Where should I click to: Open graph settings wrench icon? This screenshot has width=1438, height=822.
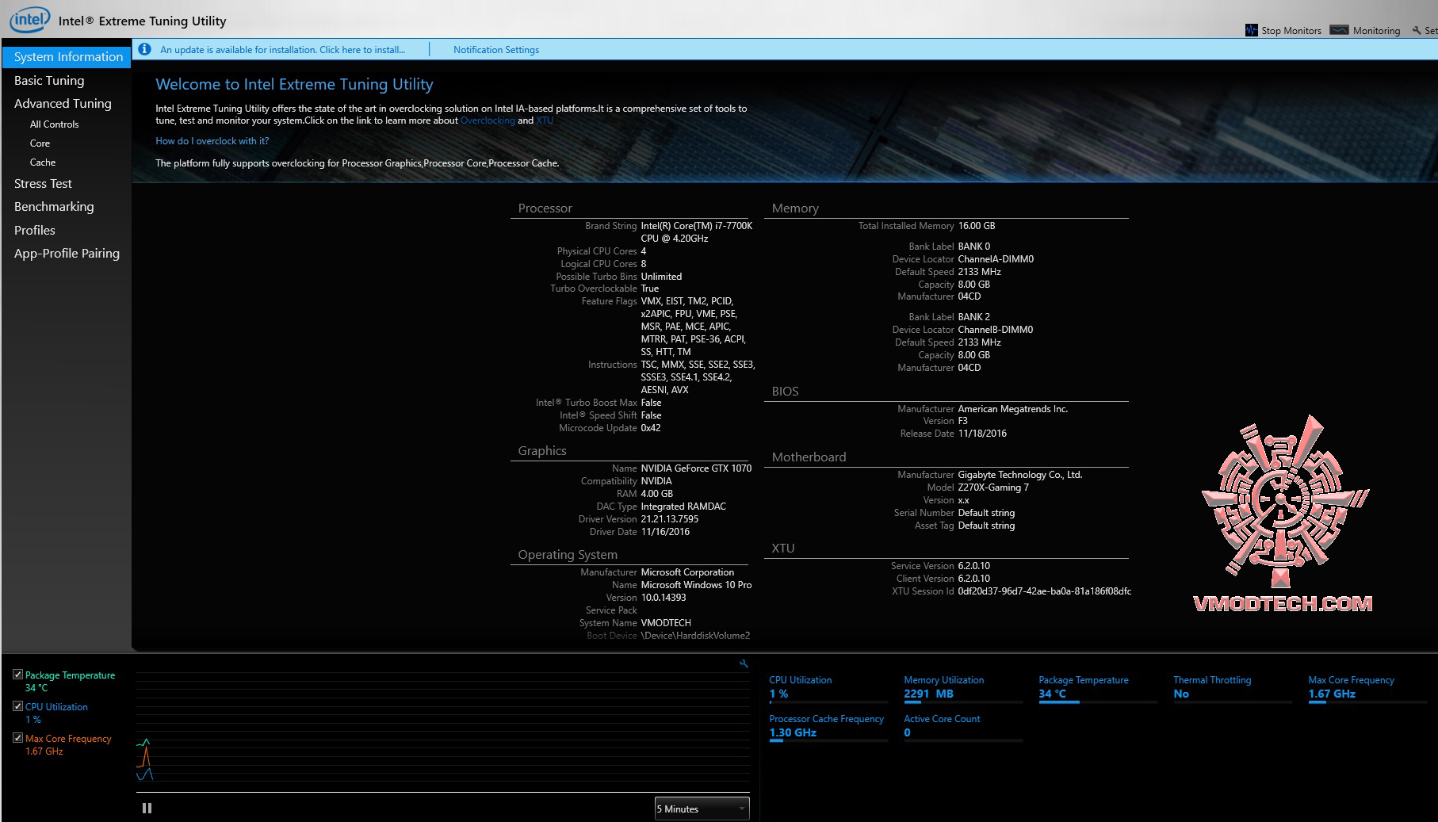pos(744,663)
